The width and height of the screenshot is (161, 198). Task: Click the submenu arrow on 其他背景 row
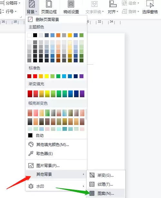(83, 174)
